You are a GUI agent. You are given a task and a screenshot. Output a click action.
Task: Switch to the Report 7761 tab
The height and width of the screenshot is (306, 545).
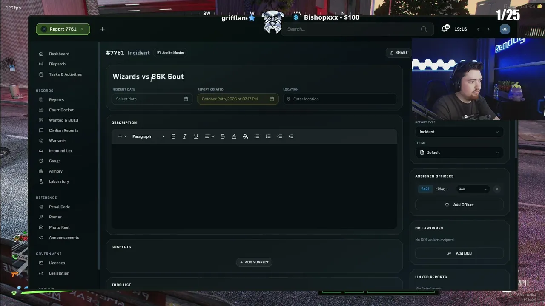point(63,29)
